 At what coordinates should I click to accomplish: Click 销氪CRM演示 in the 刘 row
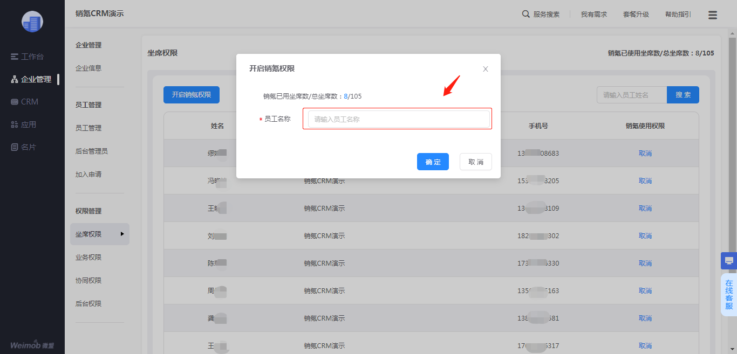324,236
